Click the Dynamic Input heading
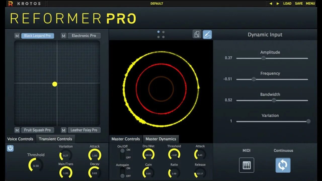 click(265, 35)
